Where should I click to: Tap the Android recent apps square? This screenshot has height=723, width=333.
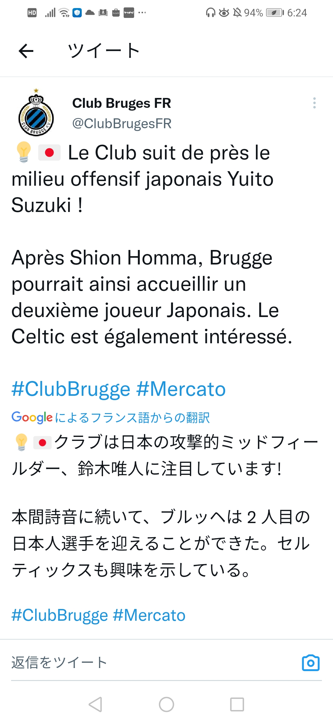click(x=237, y=704)
